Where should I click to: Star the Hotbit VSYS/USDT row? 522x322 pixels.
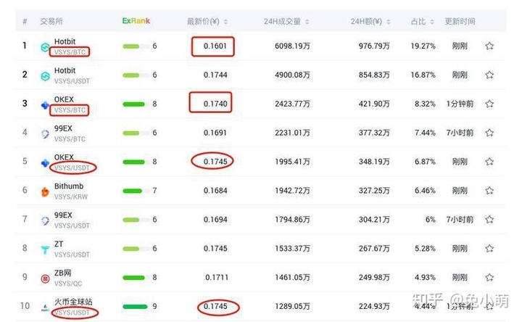click(489, 75)
